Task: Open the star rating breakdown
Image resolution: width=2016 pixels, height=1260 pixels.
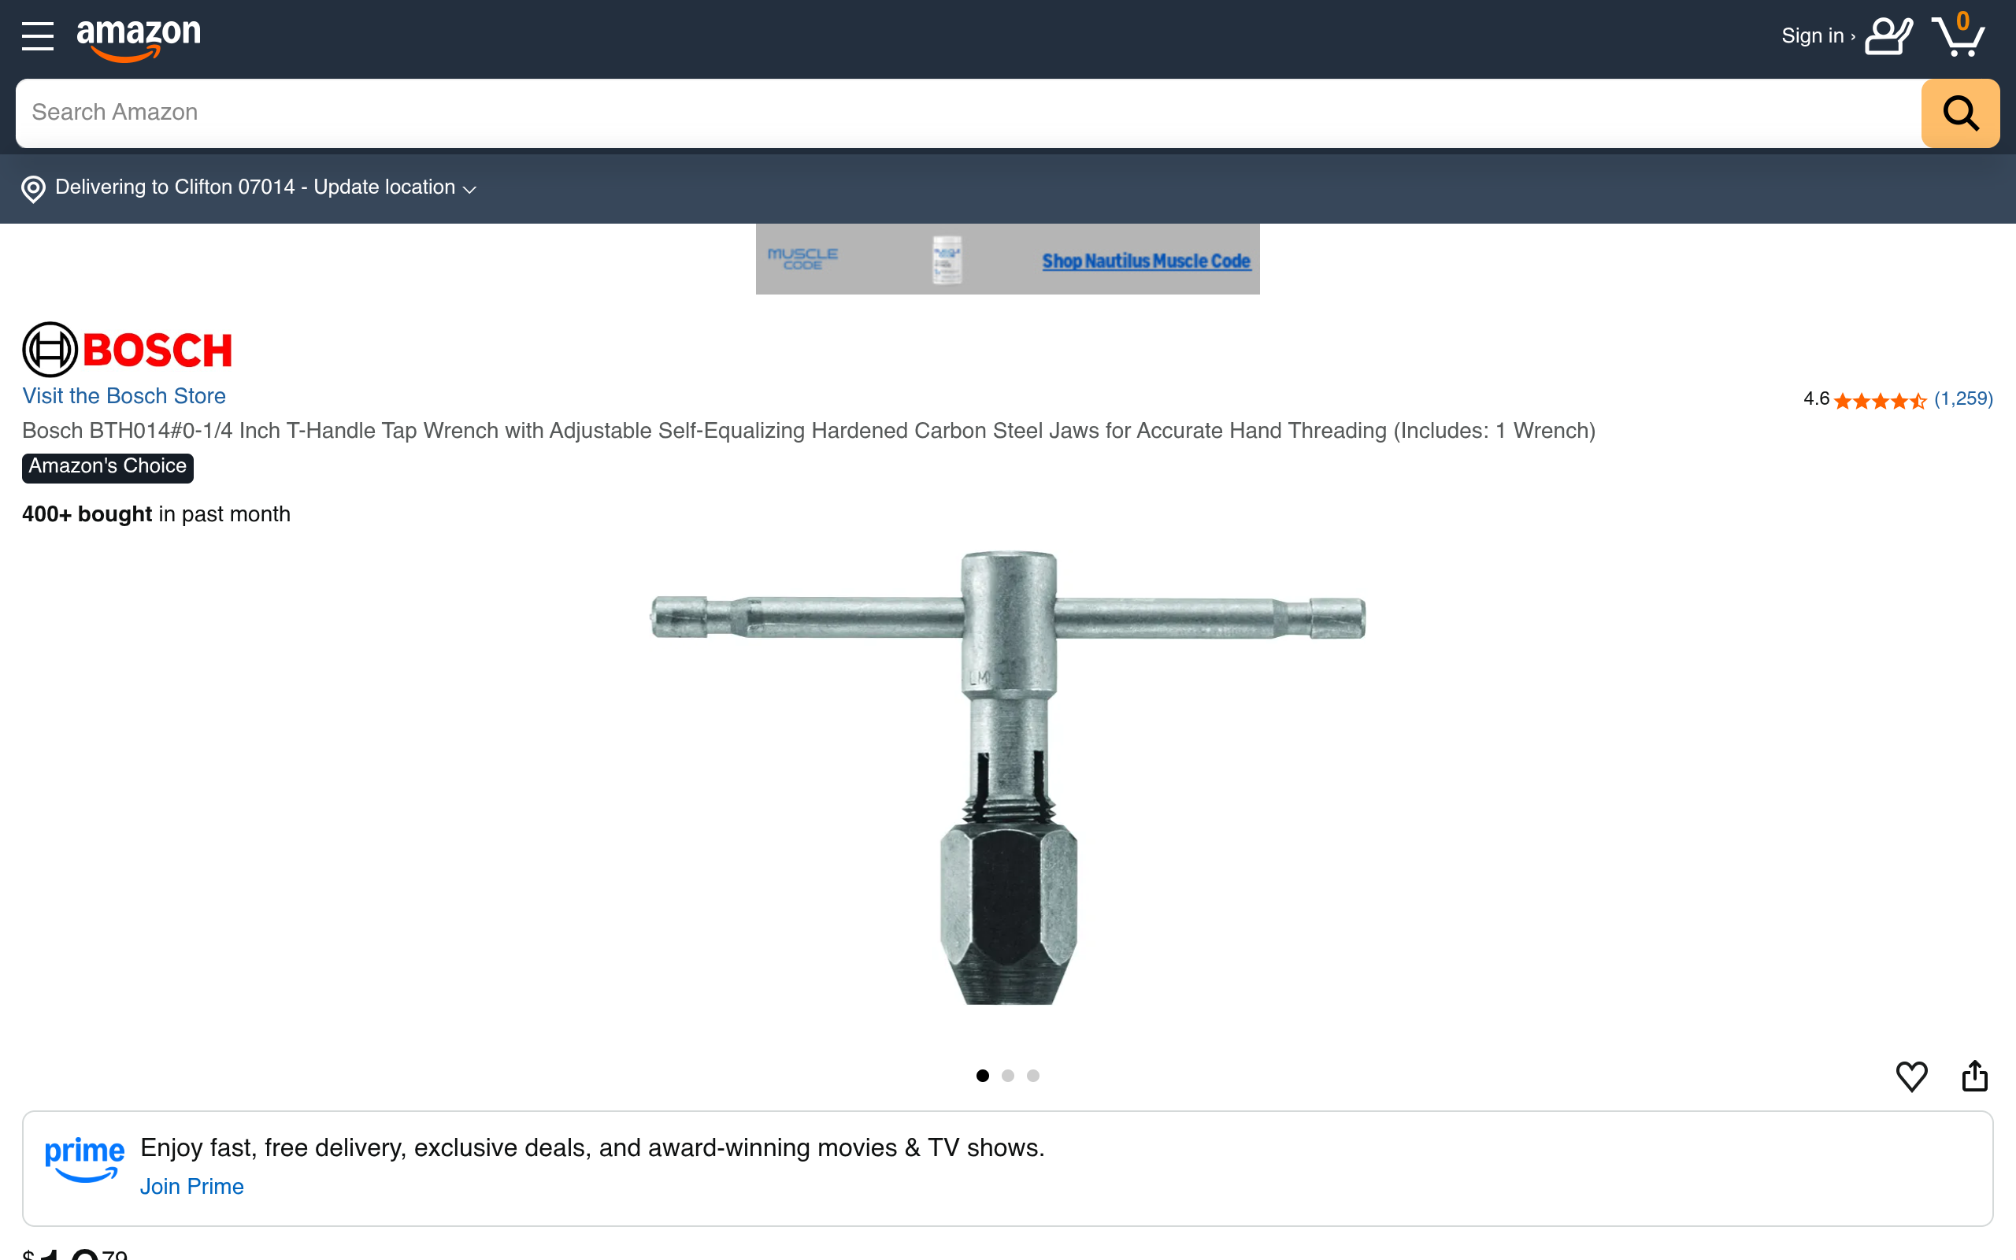Action: pos(1881,401)
